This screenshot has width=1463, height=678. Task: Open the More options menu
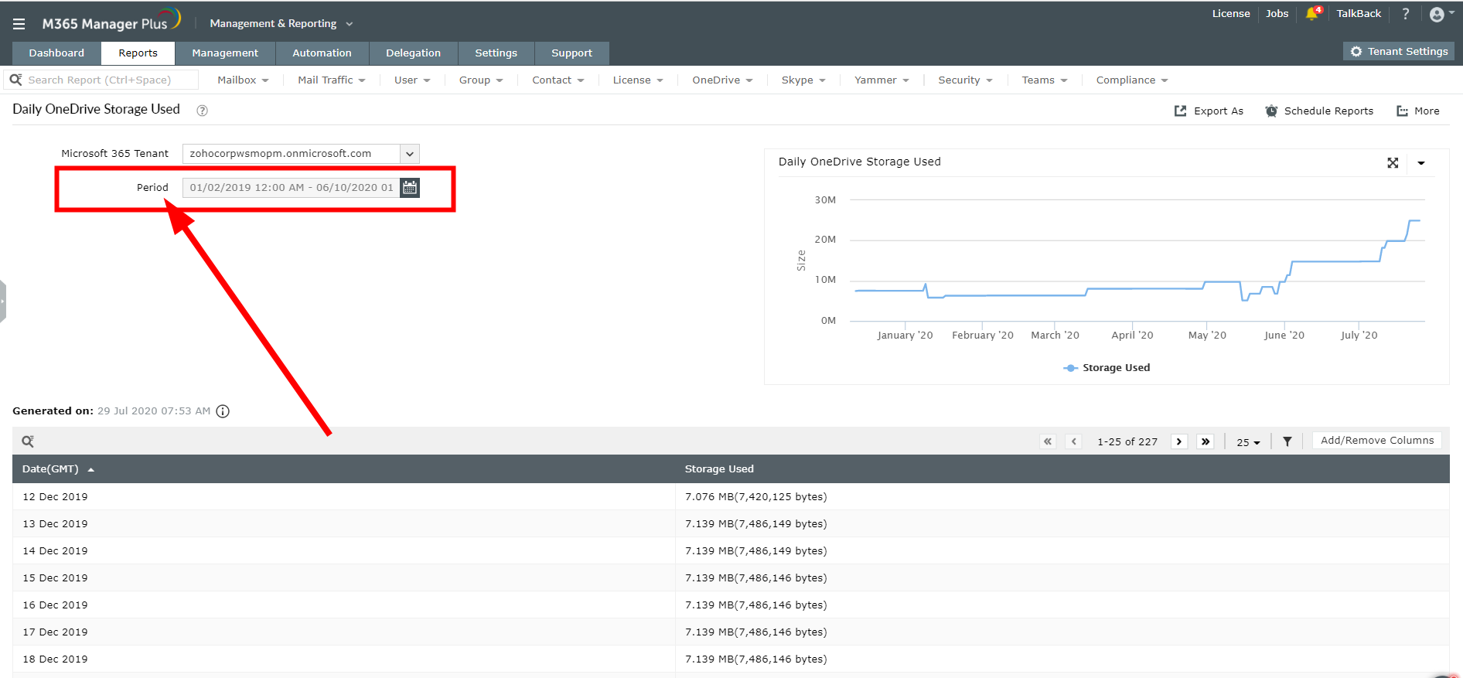tap(1418, 111)
